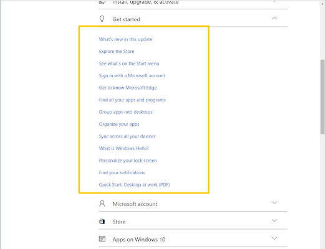The width and height of the screenshot is (326, 249).
Task: Open "See what's on the Start menu"
Action: 129,63
